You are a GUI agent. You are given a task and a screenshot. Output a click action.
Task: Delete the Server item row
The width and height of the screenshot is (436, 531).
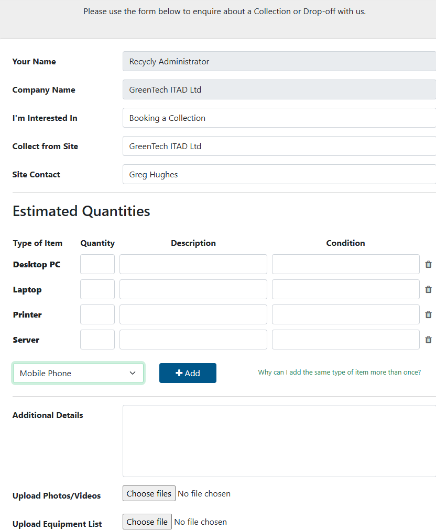pos(428,340)
